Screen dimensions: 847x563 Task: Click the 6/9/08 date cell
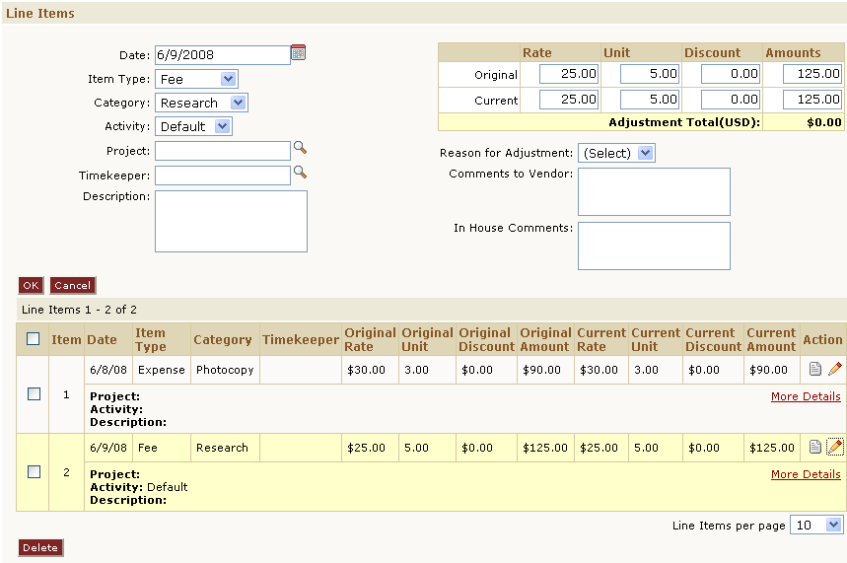tap(108, 448)
